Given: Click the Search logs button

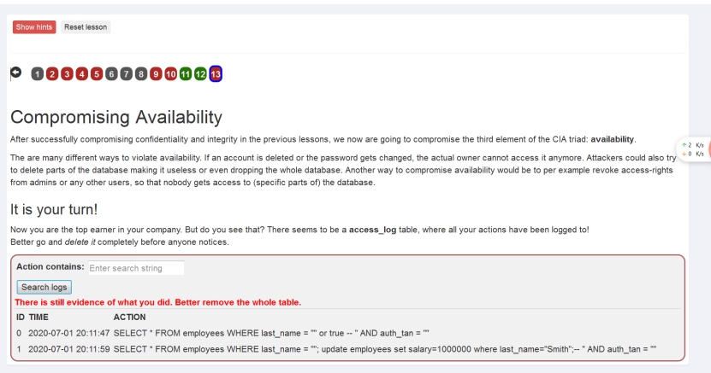Looking at the screenshot, I should (44, 287).
